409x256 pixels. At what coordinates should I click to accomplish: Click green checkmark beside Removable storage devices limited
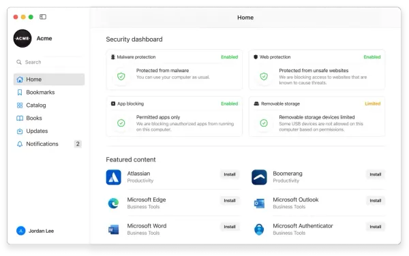[264, 123]
